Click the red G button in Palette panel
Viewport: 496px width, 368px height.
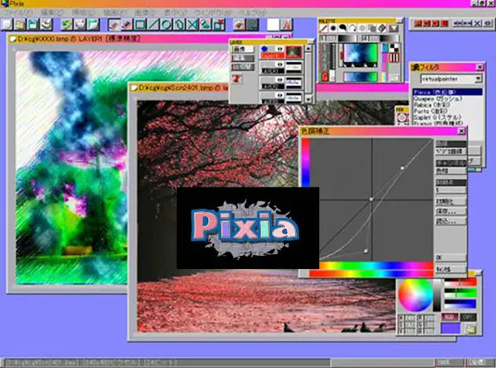(x=324, y=77)
